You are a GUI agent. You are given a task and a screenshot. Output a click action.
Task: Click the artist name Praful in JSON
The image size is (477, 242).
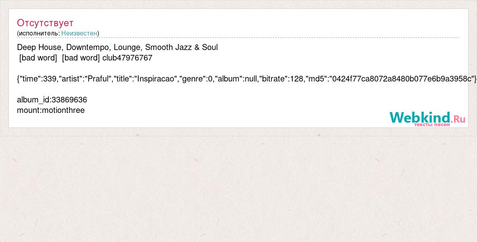click(x=98, y=79)
